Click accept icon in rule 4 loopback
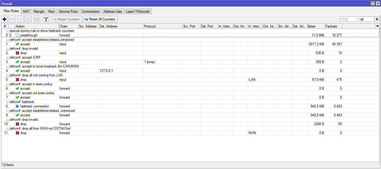381x169 pixels. pyautogui.click(x=17, y=71)
